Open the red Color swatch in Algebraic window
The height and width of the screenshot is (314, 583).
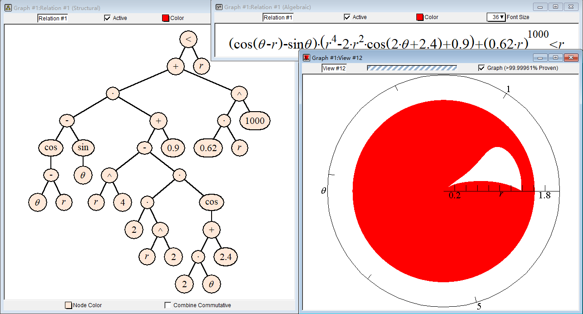[x=420, y=17]
